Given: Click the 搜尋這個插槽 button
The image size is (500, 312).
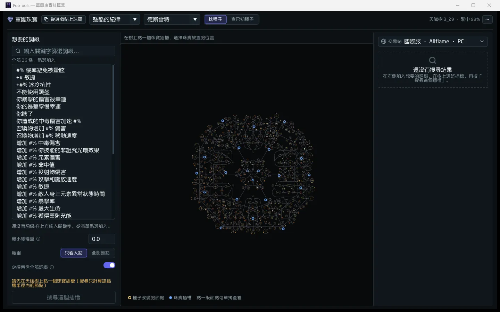Looking at the screenshot, I should (x=64, y=297).
